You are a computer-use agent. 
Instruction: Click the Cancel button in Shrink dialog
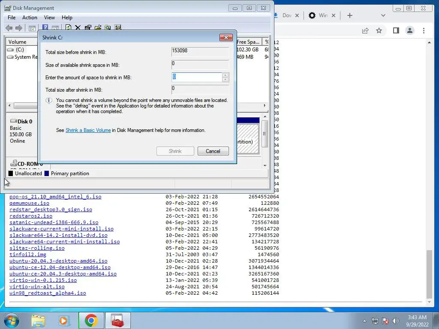213,151
